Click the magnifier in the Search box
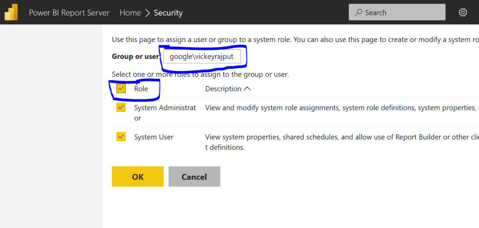 (359, 13)
